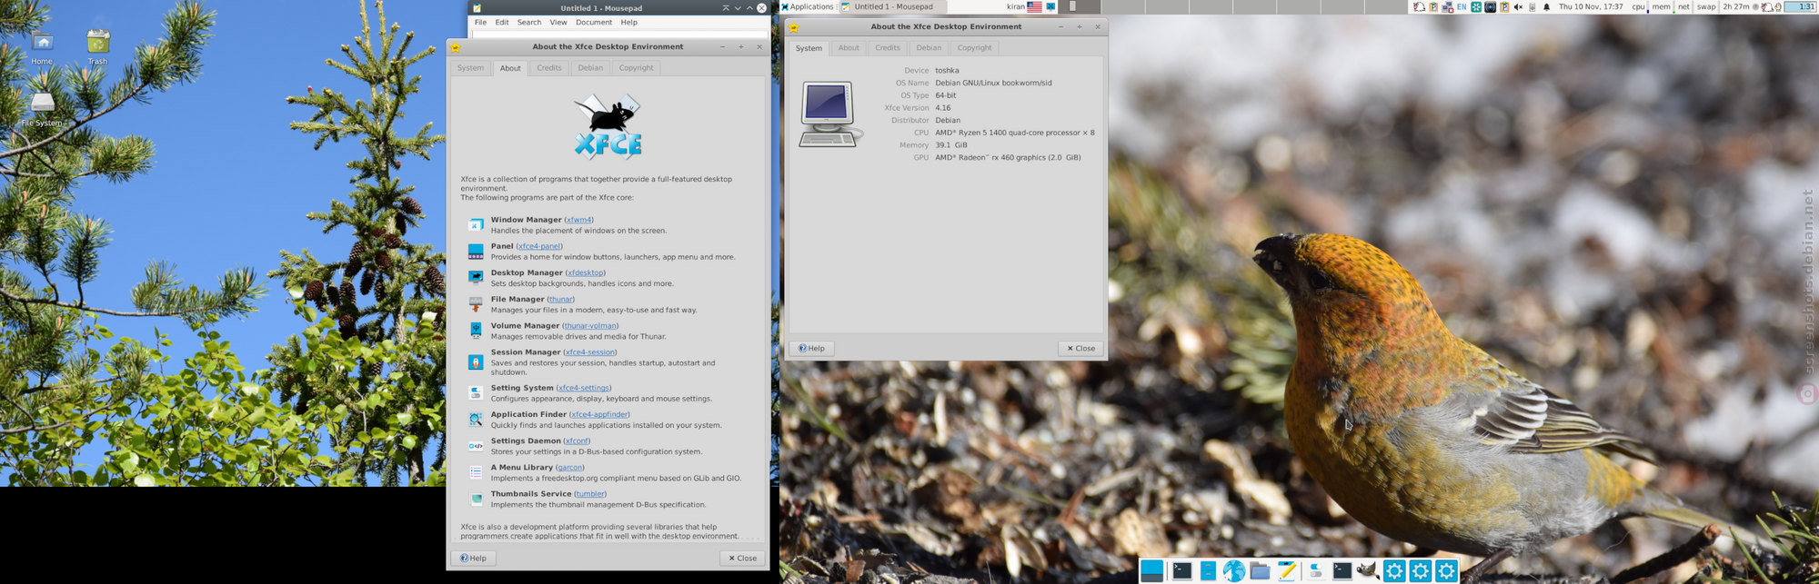The height and width of the screenshot is (584, 1819).
Task: Open the xfce4-settings link
Action: pyautogui.click(x=583, y=388)
